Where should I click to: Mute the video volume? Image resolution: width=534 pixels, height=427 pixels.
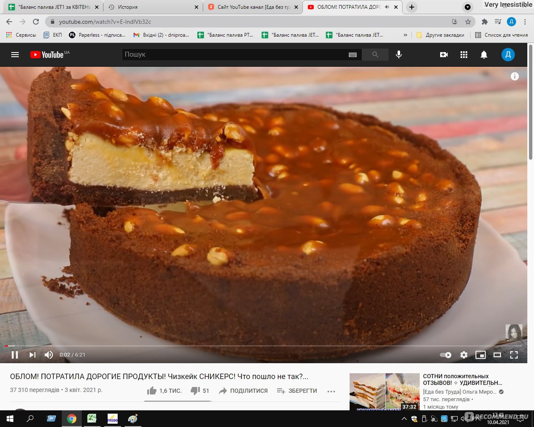(49, 355)
